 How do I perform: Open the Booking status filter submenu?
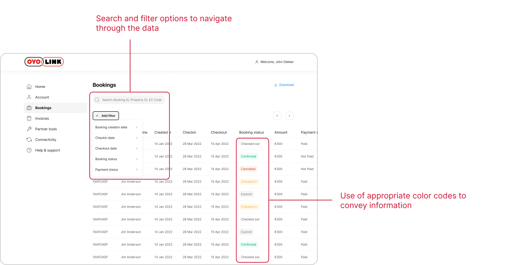click(117, 159)
